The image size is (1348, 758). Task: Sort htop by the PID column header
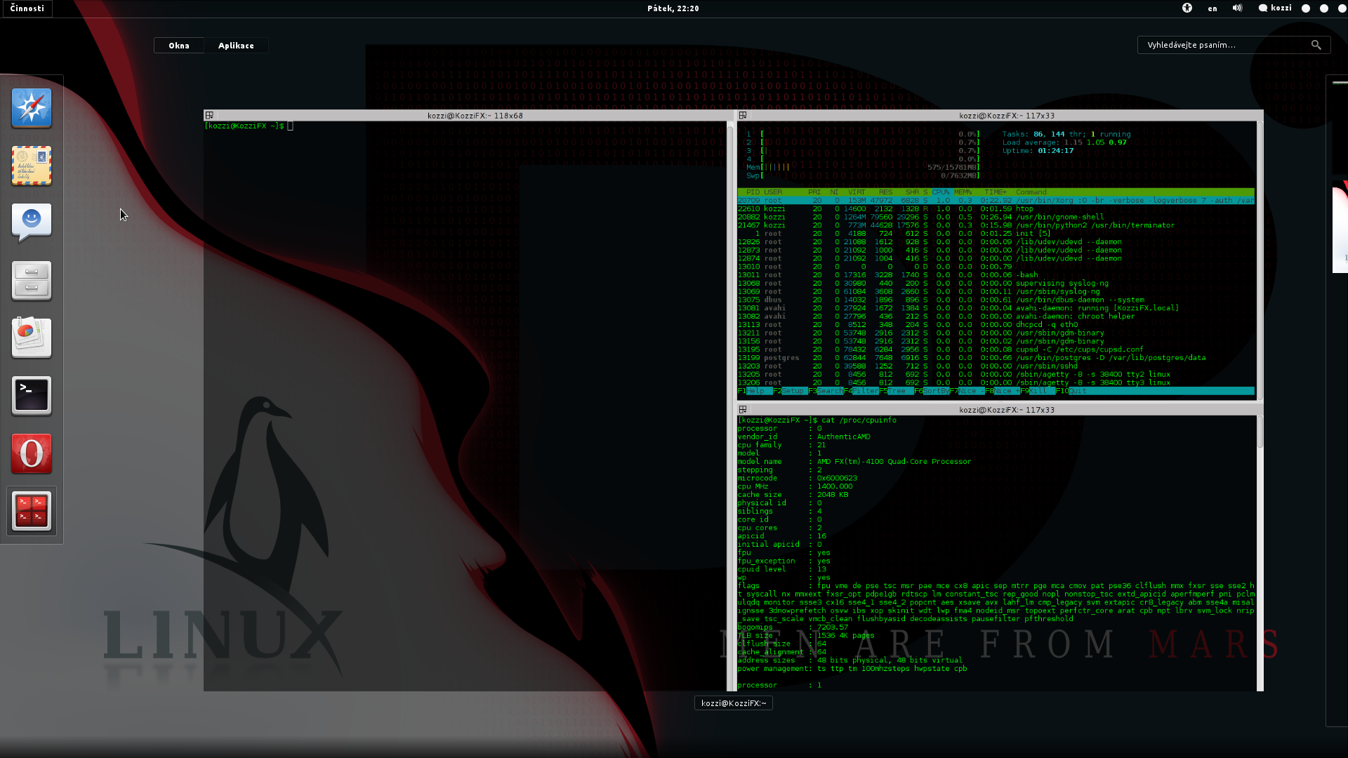point(753,192)
